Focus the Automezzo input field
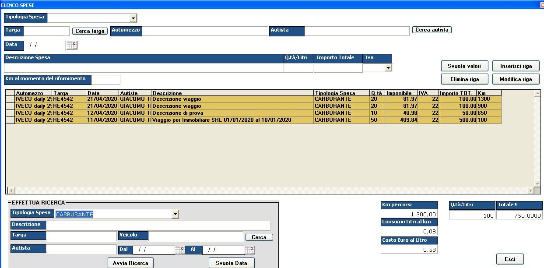 [x=205, y=31]
